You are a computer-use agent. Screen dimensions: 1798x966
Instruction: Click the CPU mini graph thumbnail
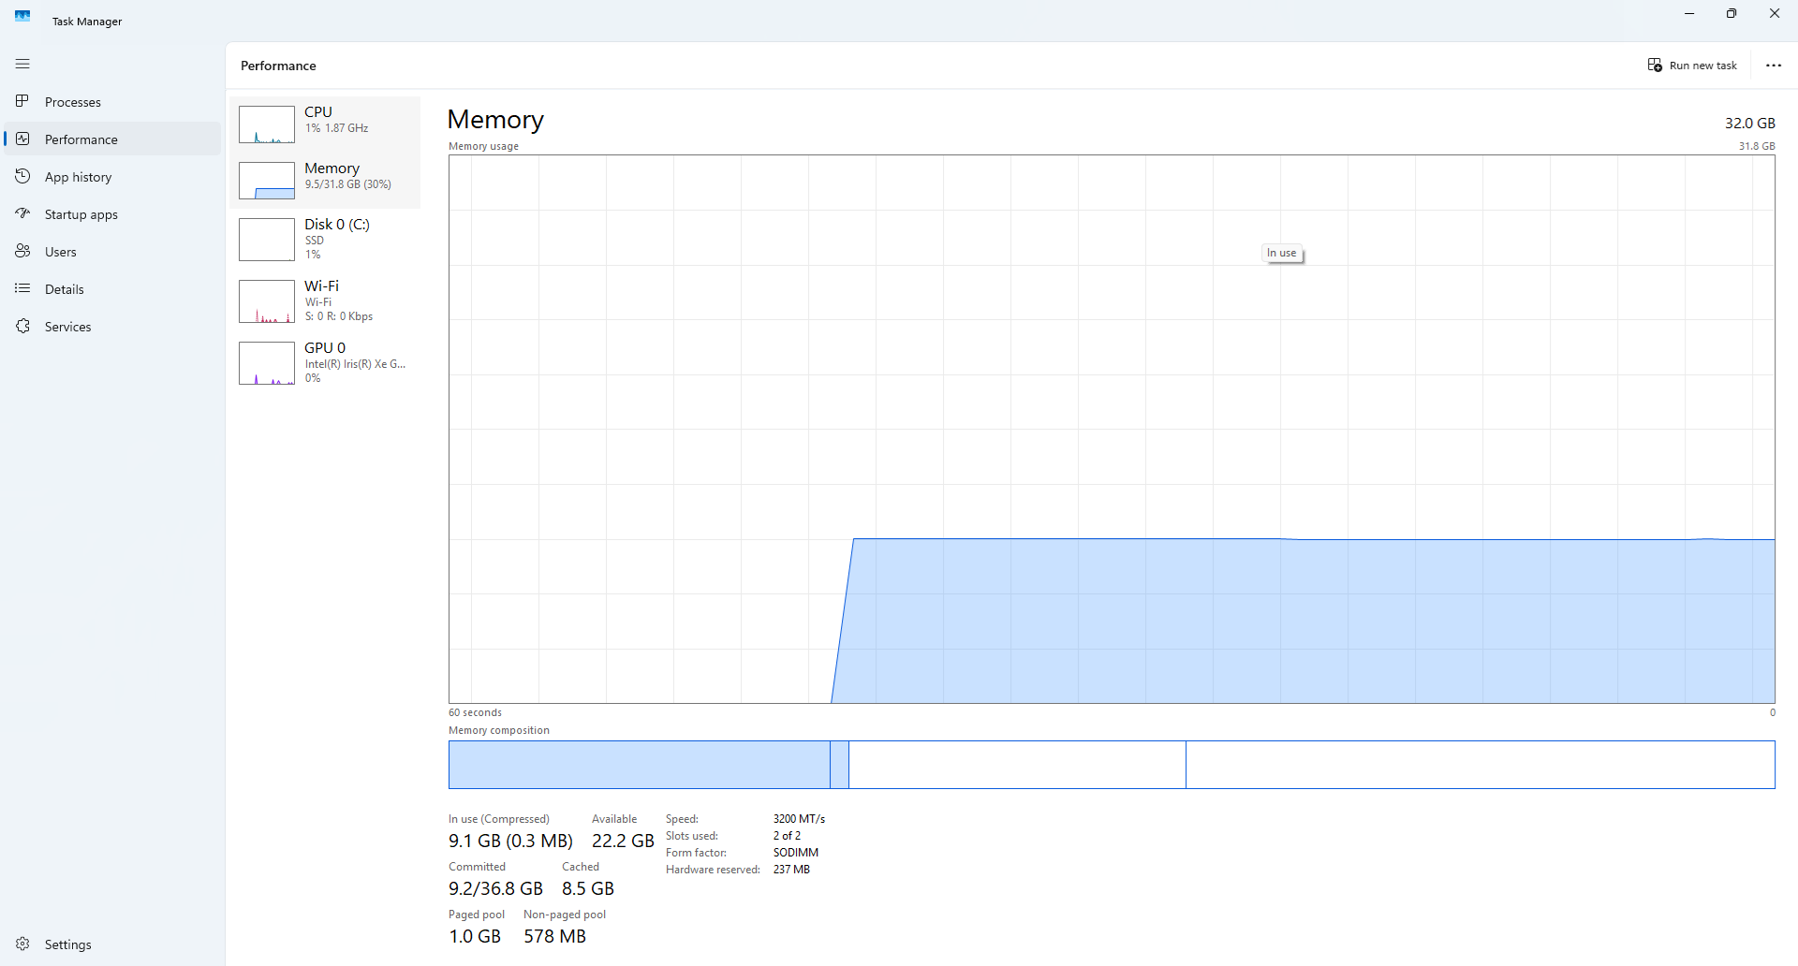267,124
